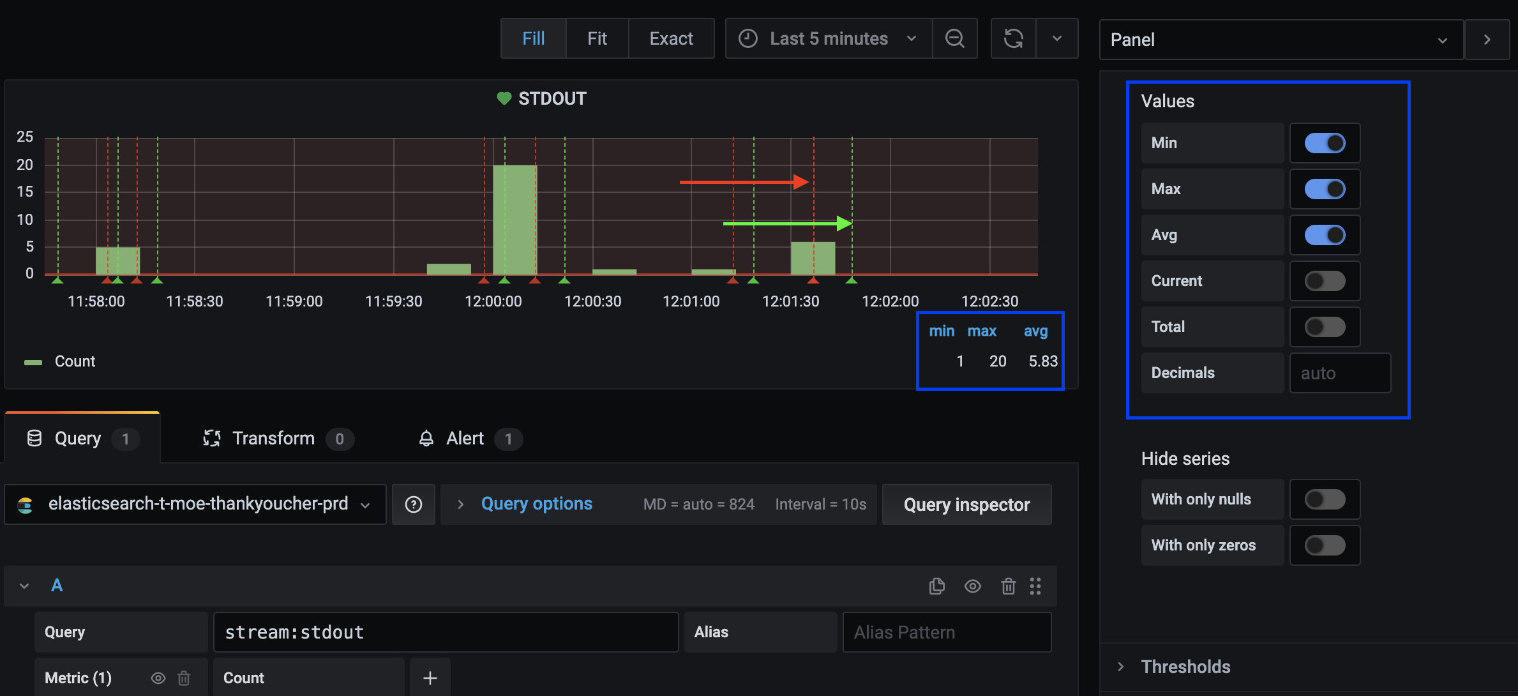Screen dimensions: 1518x696
Task: Collapse the panel options side pane arrow
Action: pos(1487,40)
